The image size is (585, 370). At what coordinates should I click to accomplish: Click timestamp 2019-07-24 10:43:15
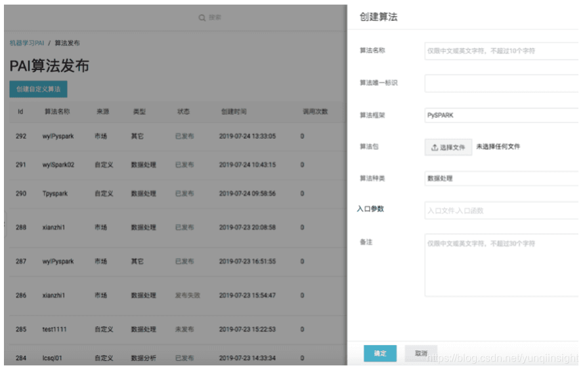pos(248,165)
